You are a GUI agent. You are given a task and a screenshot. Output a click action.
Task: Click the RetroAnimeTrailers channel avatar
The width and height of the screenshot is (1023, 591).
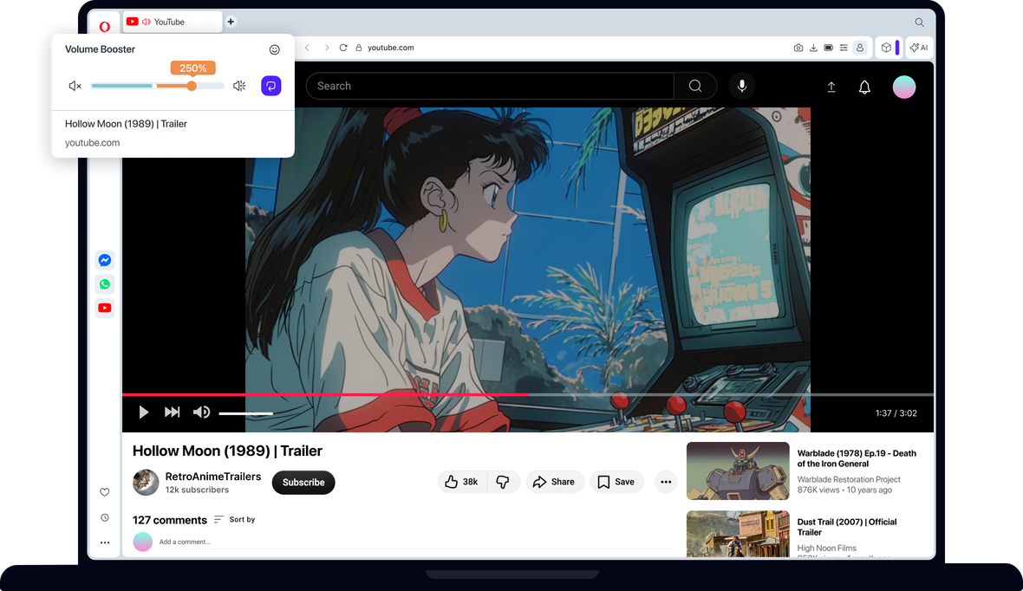pos(146,483)
